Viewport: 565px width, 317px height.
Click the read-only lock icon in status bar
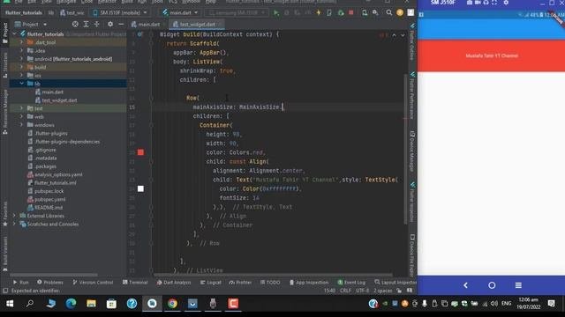point(399,291)
